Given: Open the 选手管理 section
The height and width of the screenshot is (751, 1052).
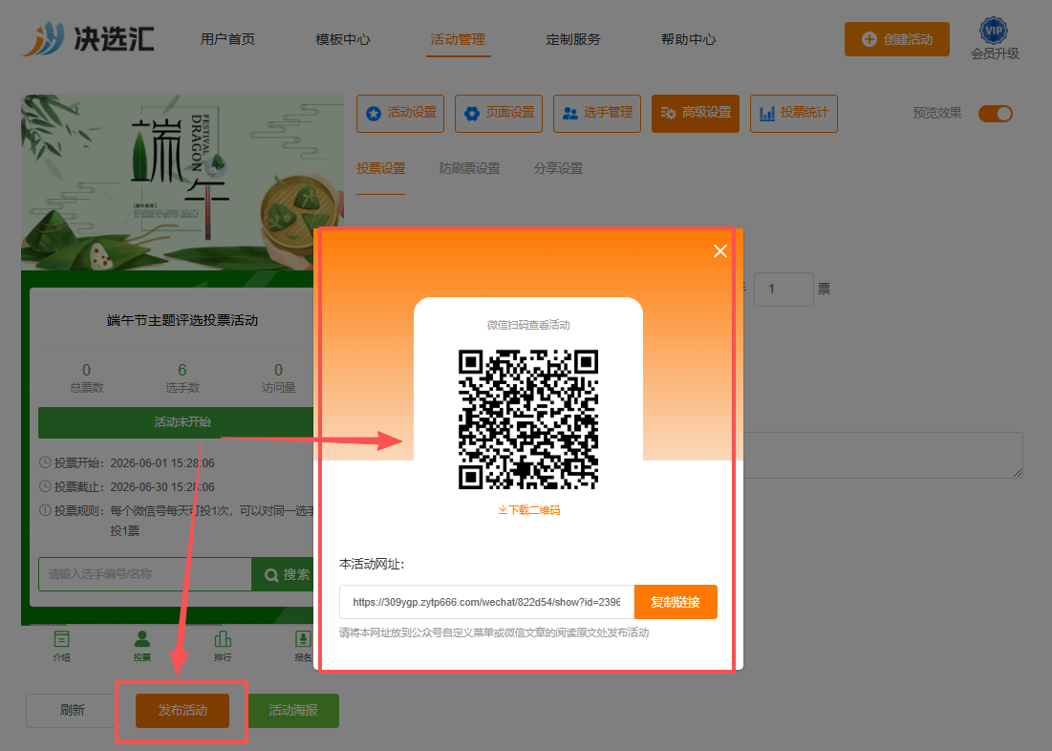Looking at the screenshot, I should point(597,114).
